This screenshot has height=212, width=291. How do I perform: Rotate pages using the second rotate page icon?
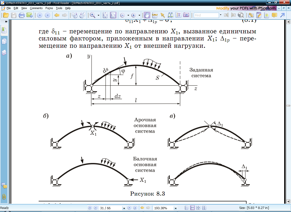(x=82, y=15)
